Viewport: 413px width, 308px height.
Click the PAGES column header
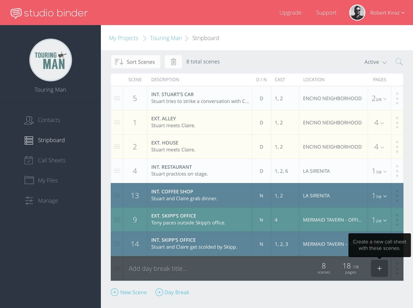[379, 80]
